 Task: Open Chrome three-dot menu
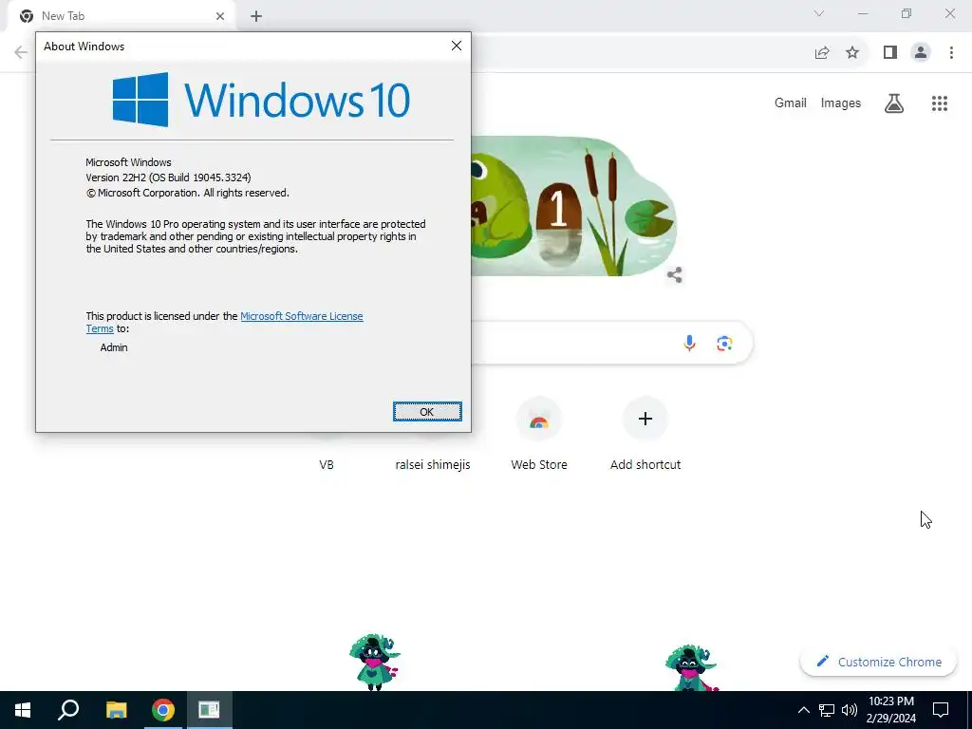(951, 53)
